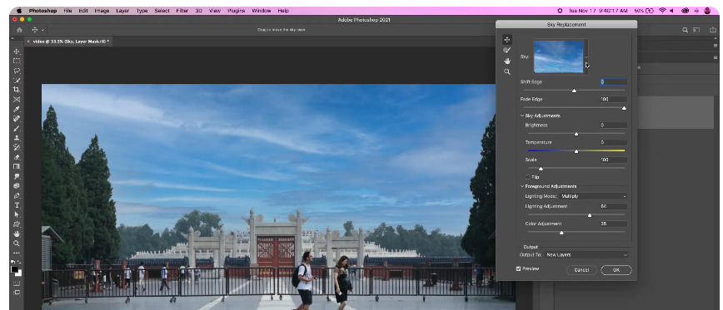Change screen mode icon at toolbar bottom
Viewport: 723px width, 310px height.
tap(17, 292)
